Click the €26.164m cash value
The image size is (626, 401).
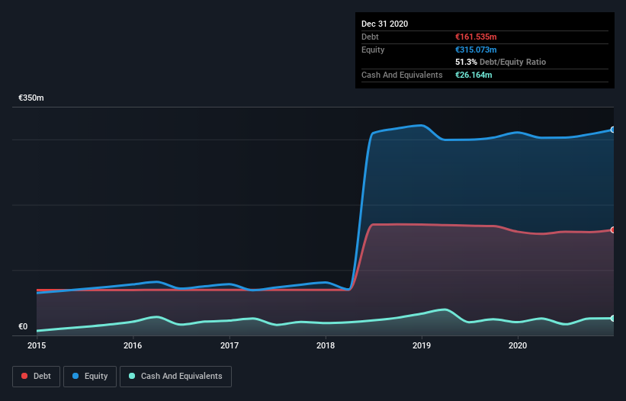[474, 75]
